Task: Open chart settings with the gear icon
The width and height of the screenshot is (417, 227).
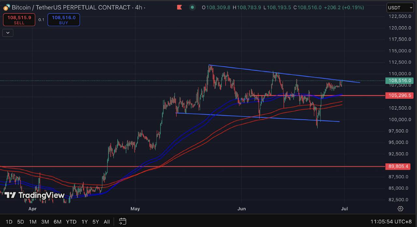Action: pos(400,209)
